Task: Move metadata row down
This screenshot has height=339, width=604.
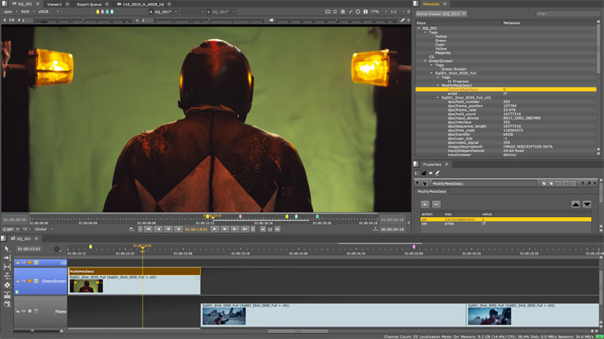Action: (587, 204)
